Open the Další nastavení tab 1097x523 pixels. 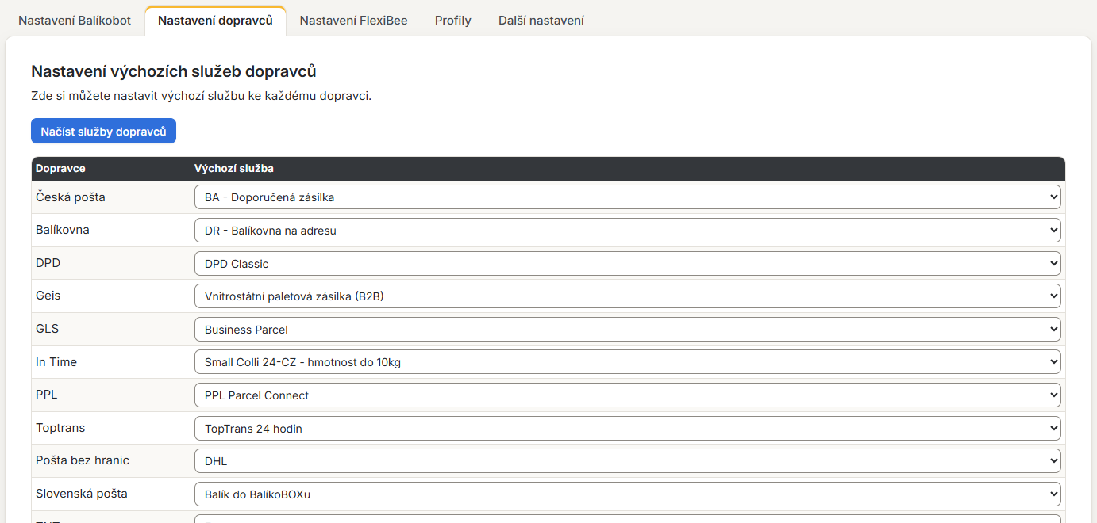coord(541,21)
